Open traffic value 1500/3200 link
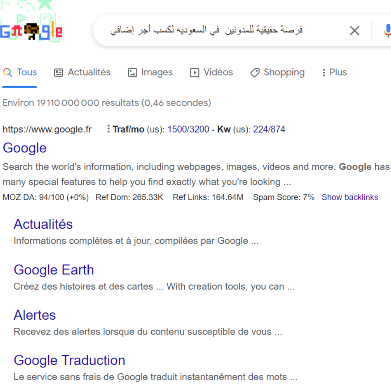This screenshot has width=391, height=391. (188, 129)
